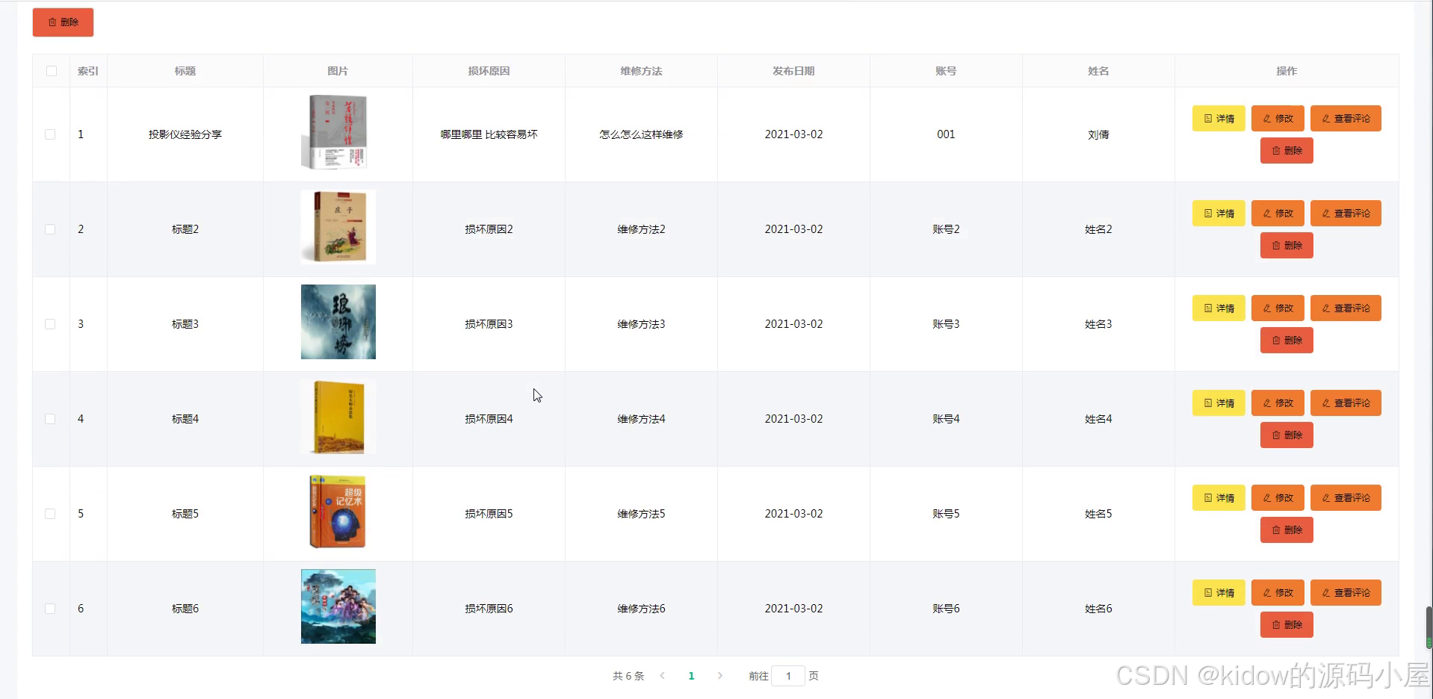
Task: Click the 超级记忆术 book thumbnail in row 5
Action: point(338,512)
